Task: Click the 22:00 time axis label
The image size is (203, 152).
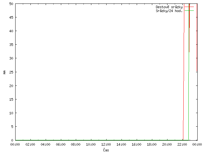Action: pyautogui.click(x=182, y=144)
